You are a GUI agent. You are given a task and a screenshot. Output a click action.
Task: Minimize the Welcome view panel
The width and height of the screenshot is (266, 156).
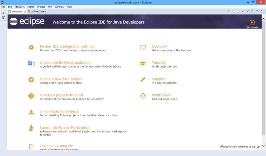point(257,11)
